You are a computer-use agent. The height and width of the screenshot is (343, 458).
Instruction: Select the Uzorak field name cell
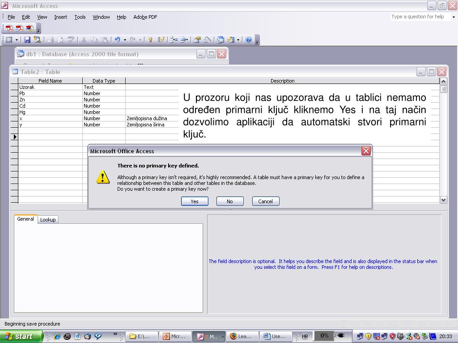coord(50,87)
